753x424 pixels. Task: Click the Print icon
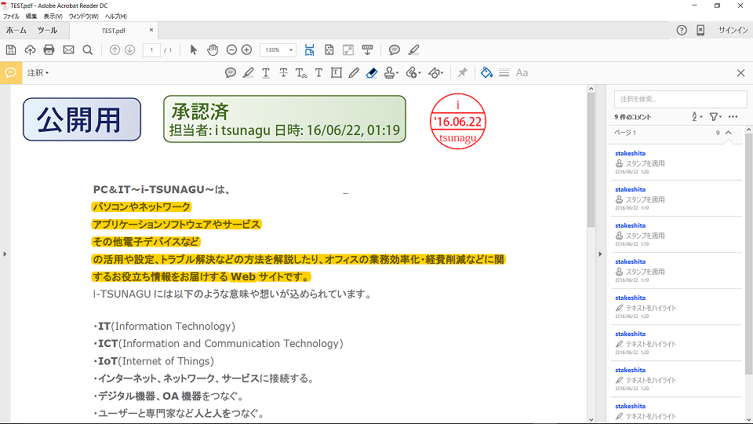49,50
